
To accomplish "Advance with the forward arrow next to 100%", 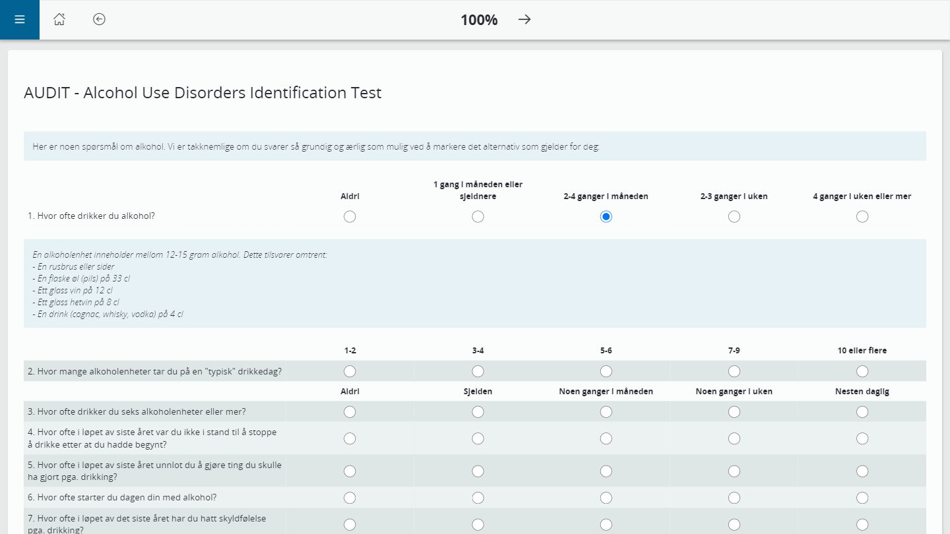I will pyautogui.click(x=524, y=20).
